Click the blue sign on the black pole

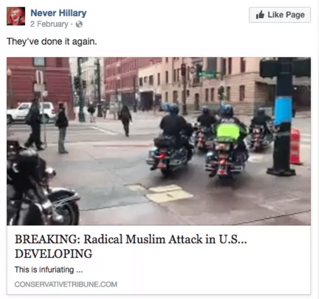pyautogui.click(x=284, y=111)
